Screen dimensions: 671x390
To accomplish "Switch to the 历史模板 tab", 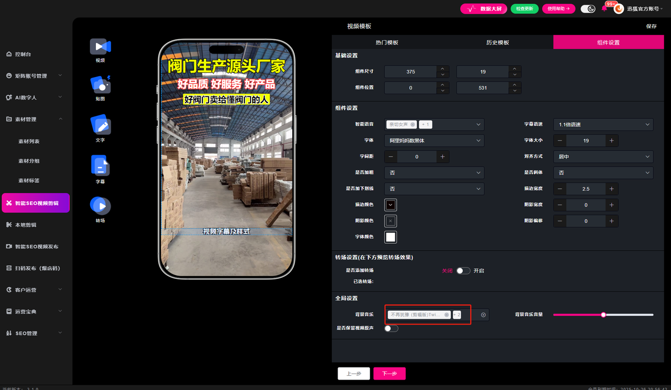I will tap(497, 42).
